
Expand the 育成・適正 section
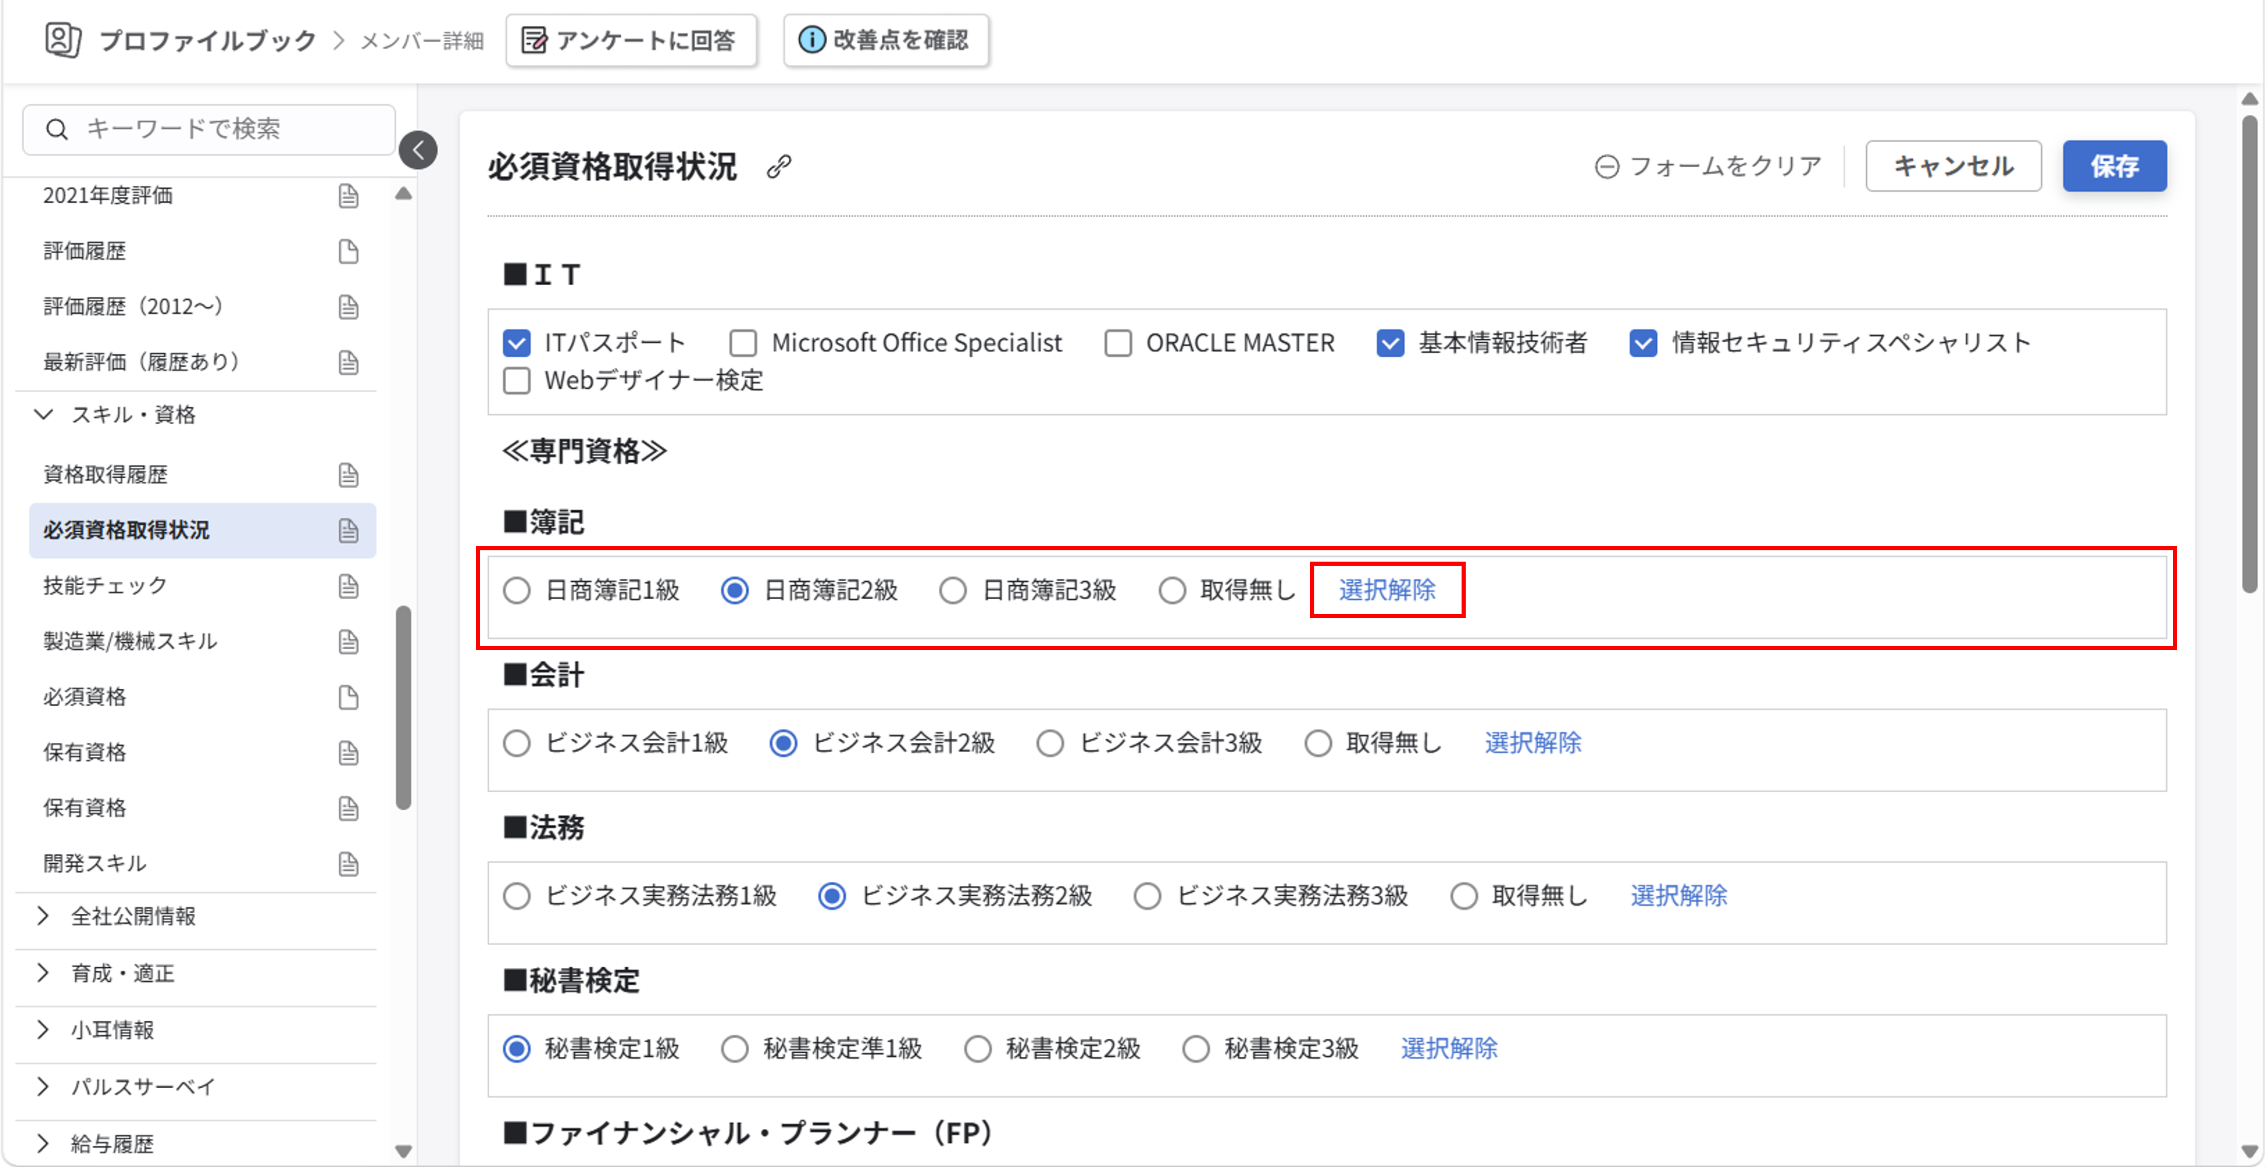click(43, 972)
